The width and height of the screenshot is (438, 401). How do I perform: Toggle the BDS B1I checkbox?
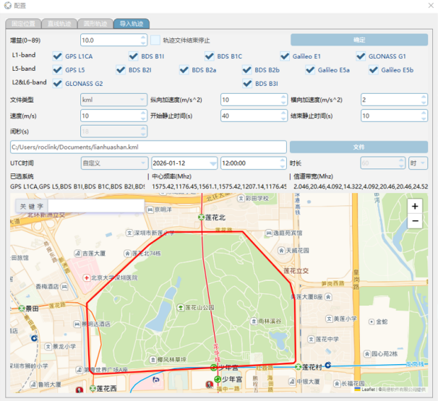(134, 56)
